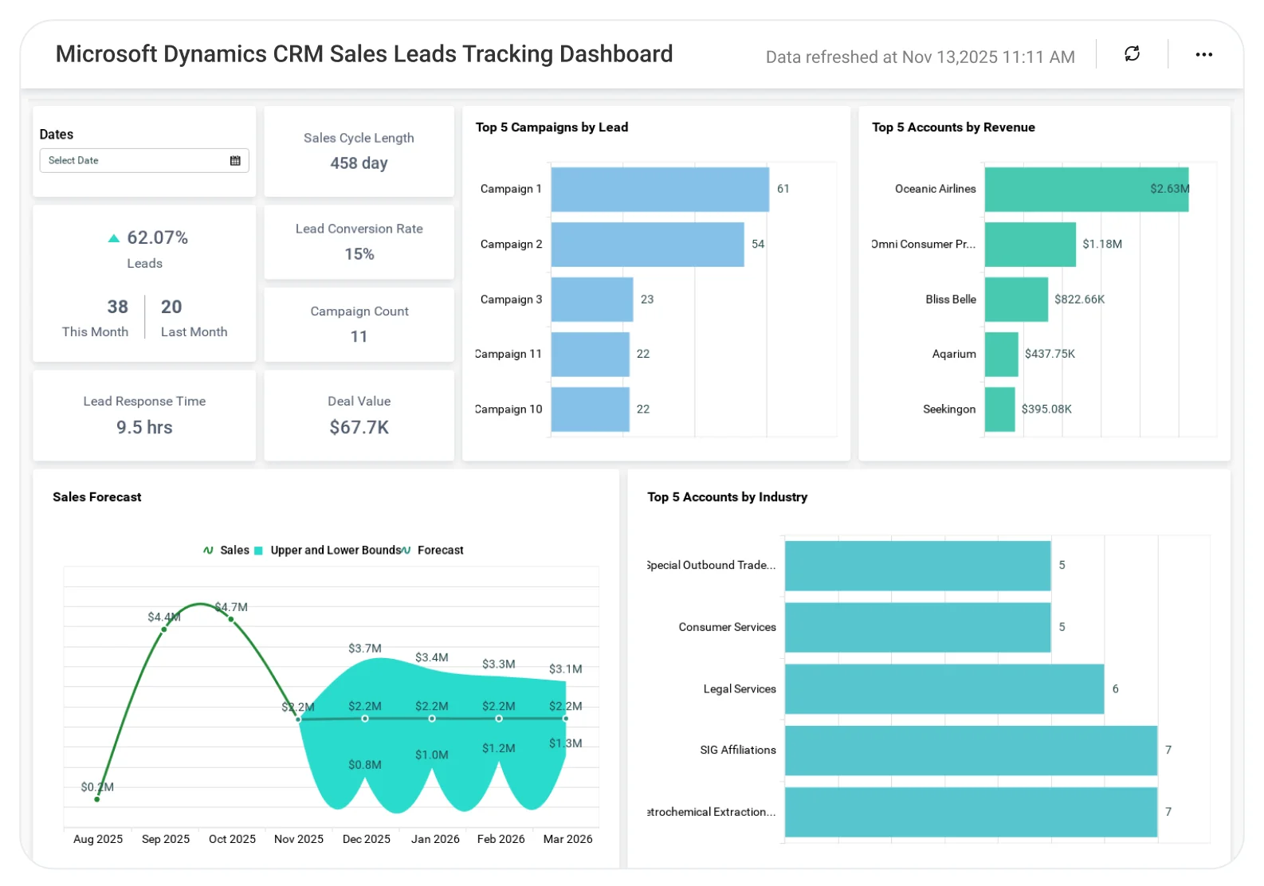Click the Top 5 Accounts by Revenue title

(953, 127)
